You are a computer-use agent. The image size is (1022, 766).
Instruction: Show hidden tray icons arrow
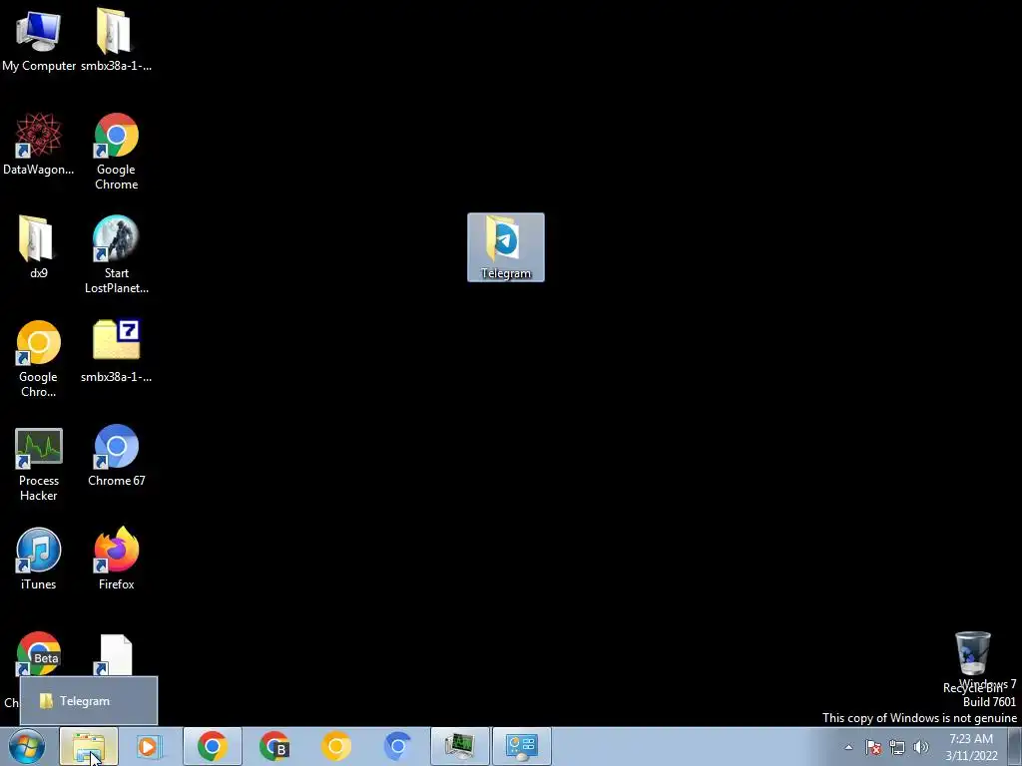pos(848,747)
